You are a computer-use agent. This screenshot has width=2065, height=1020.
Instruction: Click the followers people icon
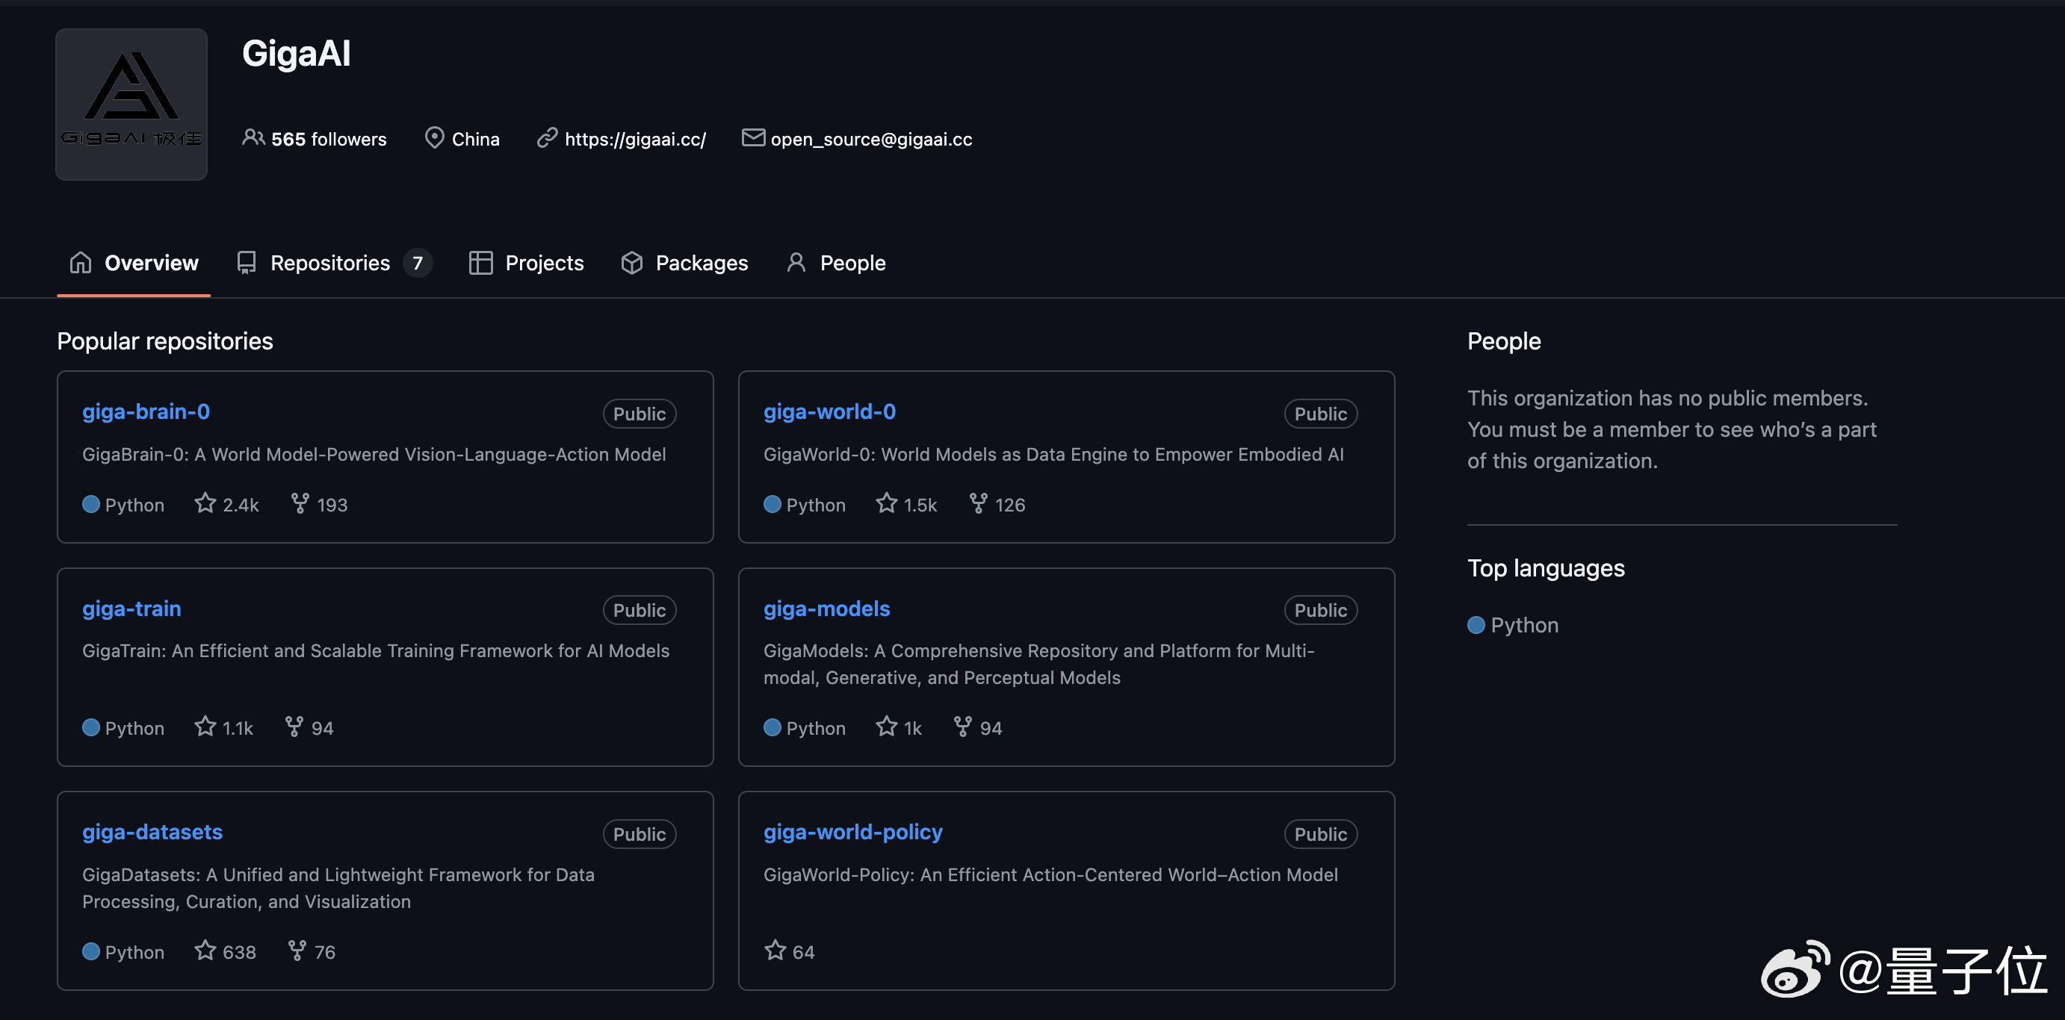pos(253,138)
